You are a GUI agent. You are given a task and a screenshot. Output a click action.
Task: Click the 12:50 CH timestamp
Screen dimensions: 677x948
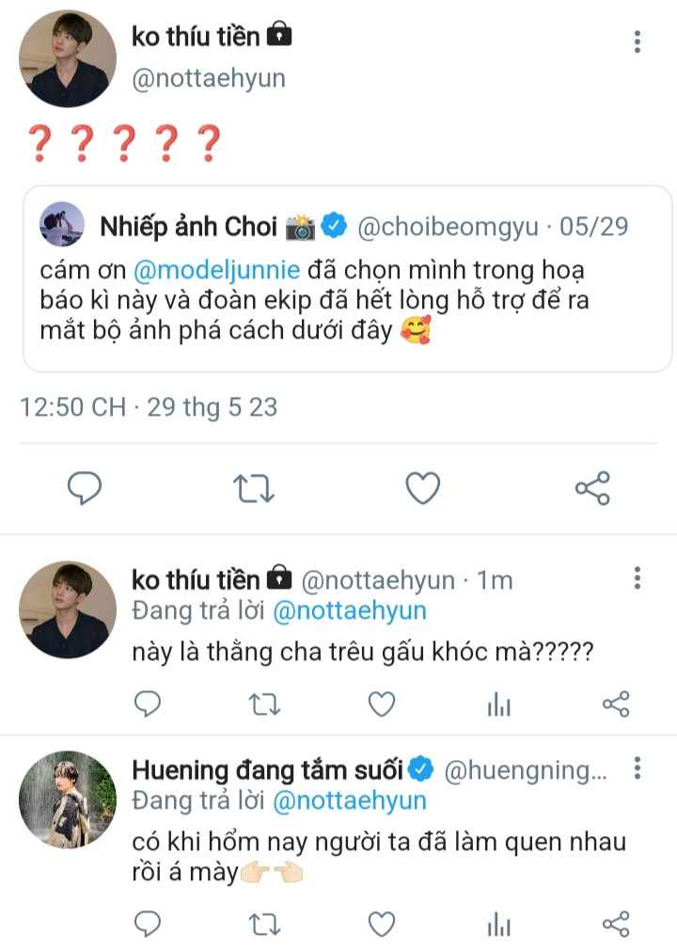(x=73, y=407)
